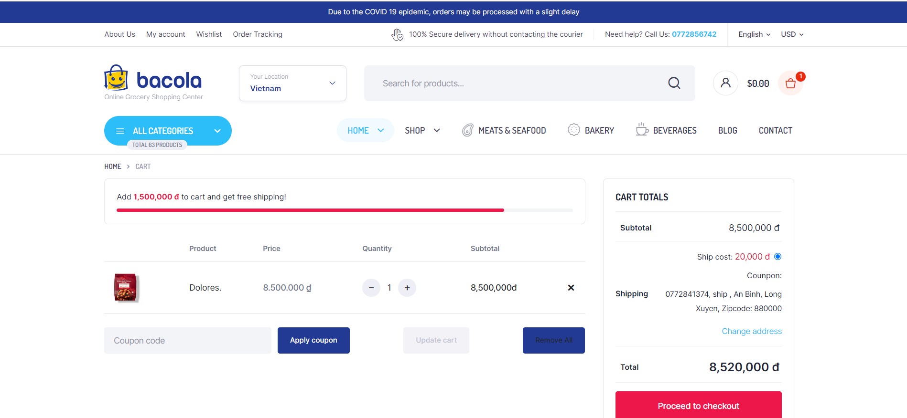This screenshot has height=418, width=907.
Task: Increase quantity with the plus button
Action: tap(407, 288)
